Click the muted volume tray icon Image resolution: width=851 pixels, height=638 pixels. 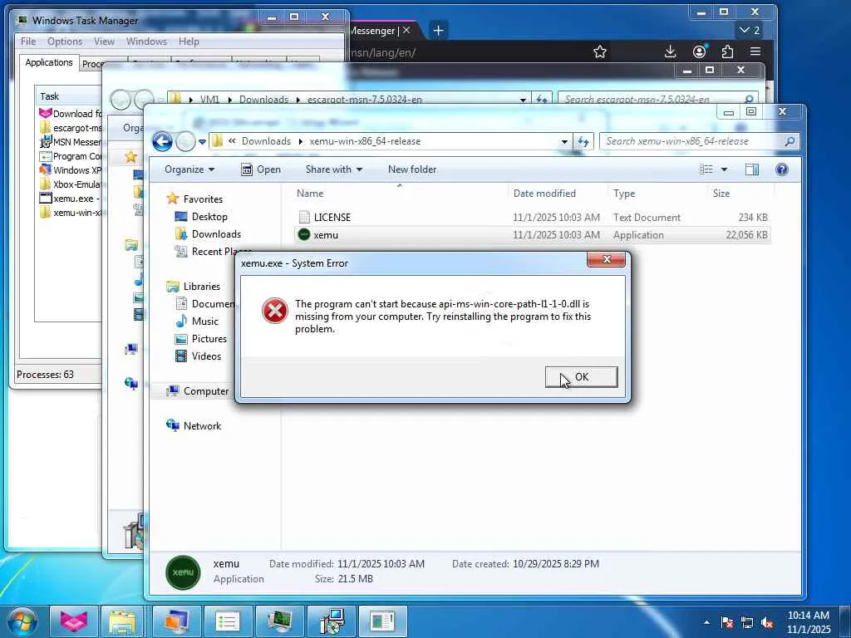coord(767,623)
